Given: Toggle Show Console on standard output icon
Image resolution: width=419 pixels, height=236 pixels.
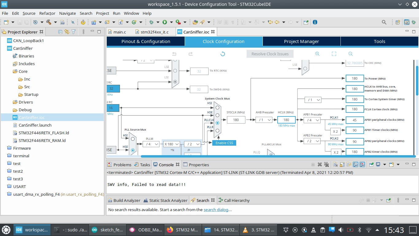Looking at the screenshot, I should 356,165.
